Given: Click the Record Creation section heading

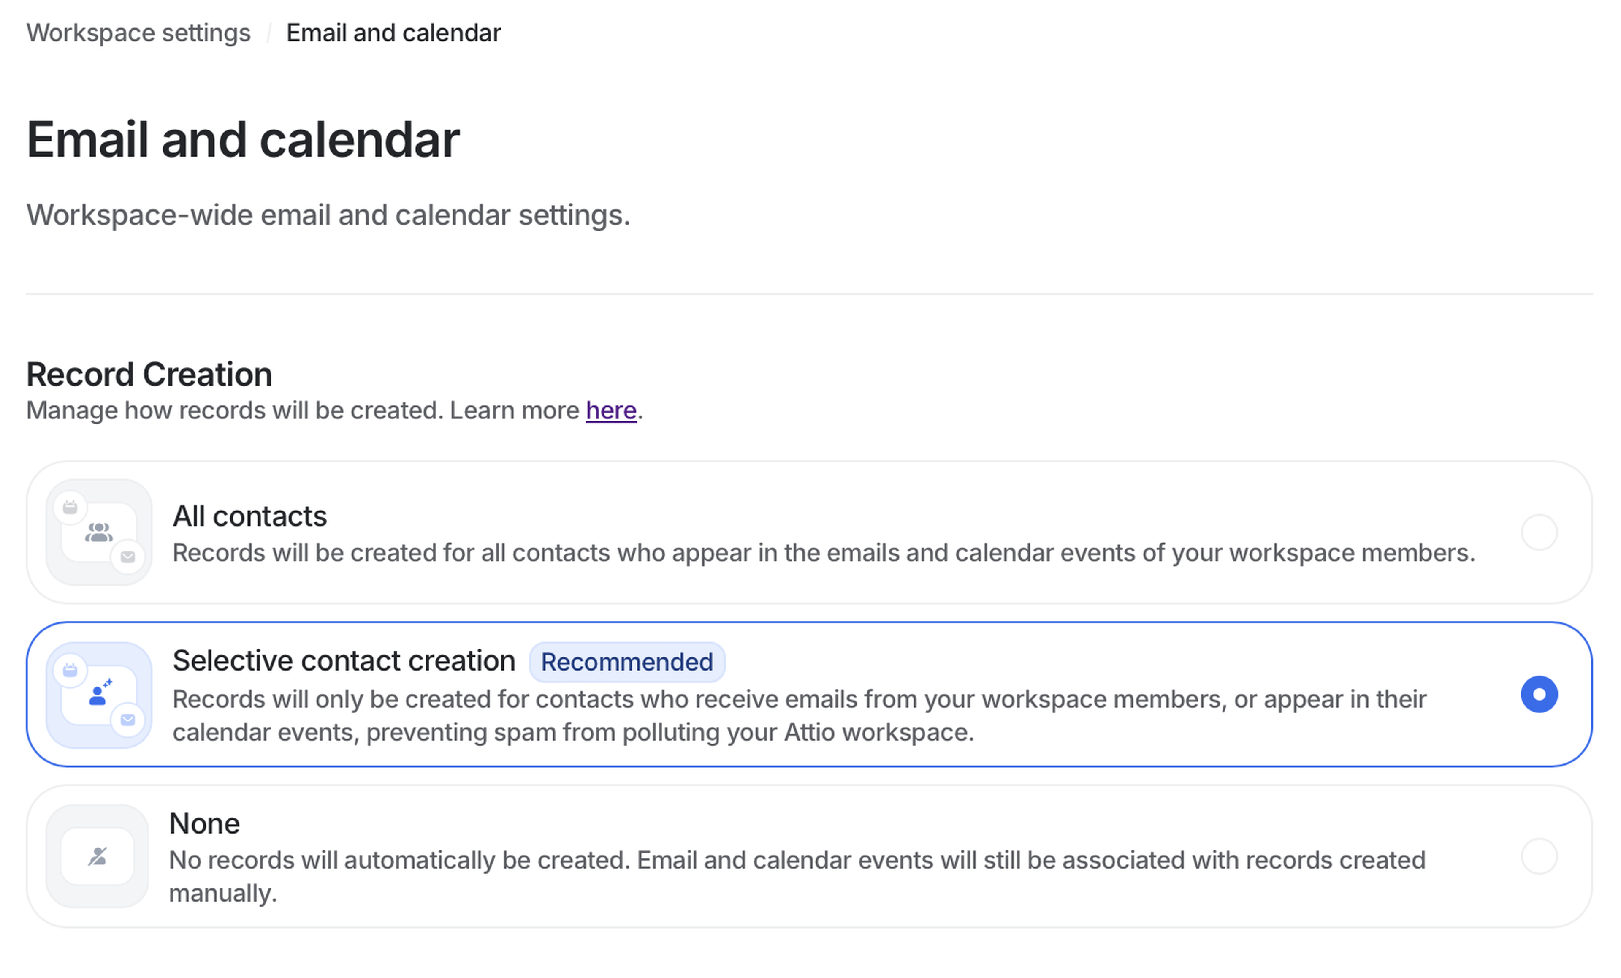Looking at the screenshot, I should (149, 375).
